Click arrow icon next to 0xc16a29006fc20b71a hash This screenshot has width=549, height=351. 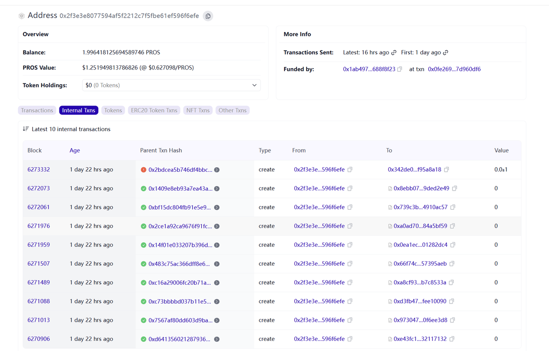(217, 282)
